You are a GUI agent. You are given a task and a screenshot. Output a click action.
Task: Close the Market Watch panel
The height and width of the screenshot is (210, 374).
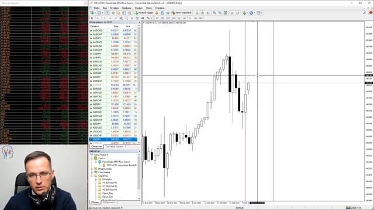point(139,22)
